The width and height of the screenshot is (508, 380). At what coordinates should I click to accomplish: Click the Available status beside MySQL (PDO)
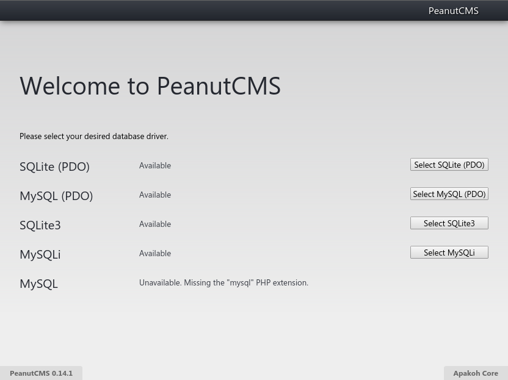click(x=155, y=195)
